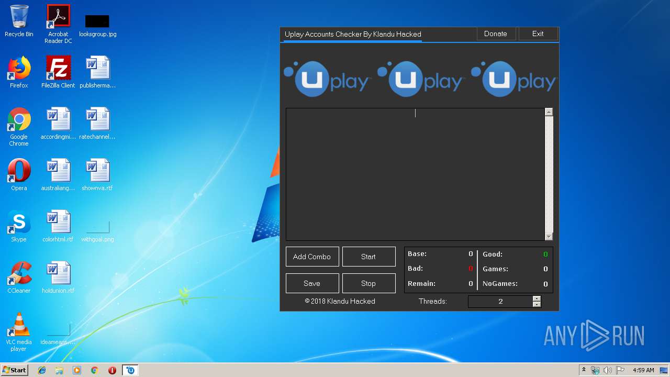Select ideameans... desktop file
The height and width of the screenshot is (377, 670).
58,333
